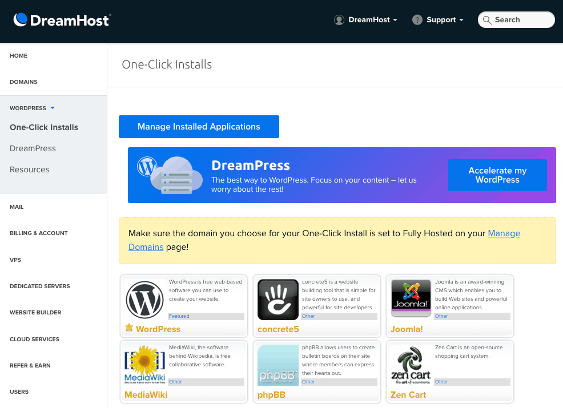Click the Other tag on Zen Cart card

coord(441,382)
